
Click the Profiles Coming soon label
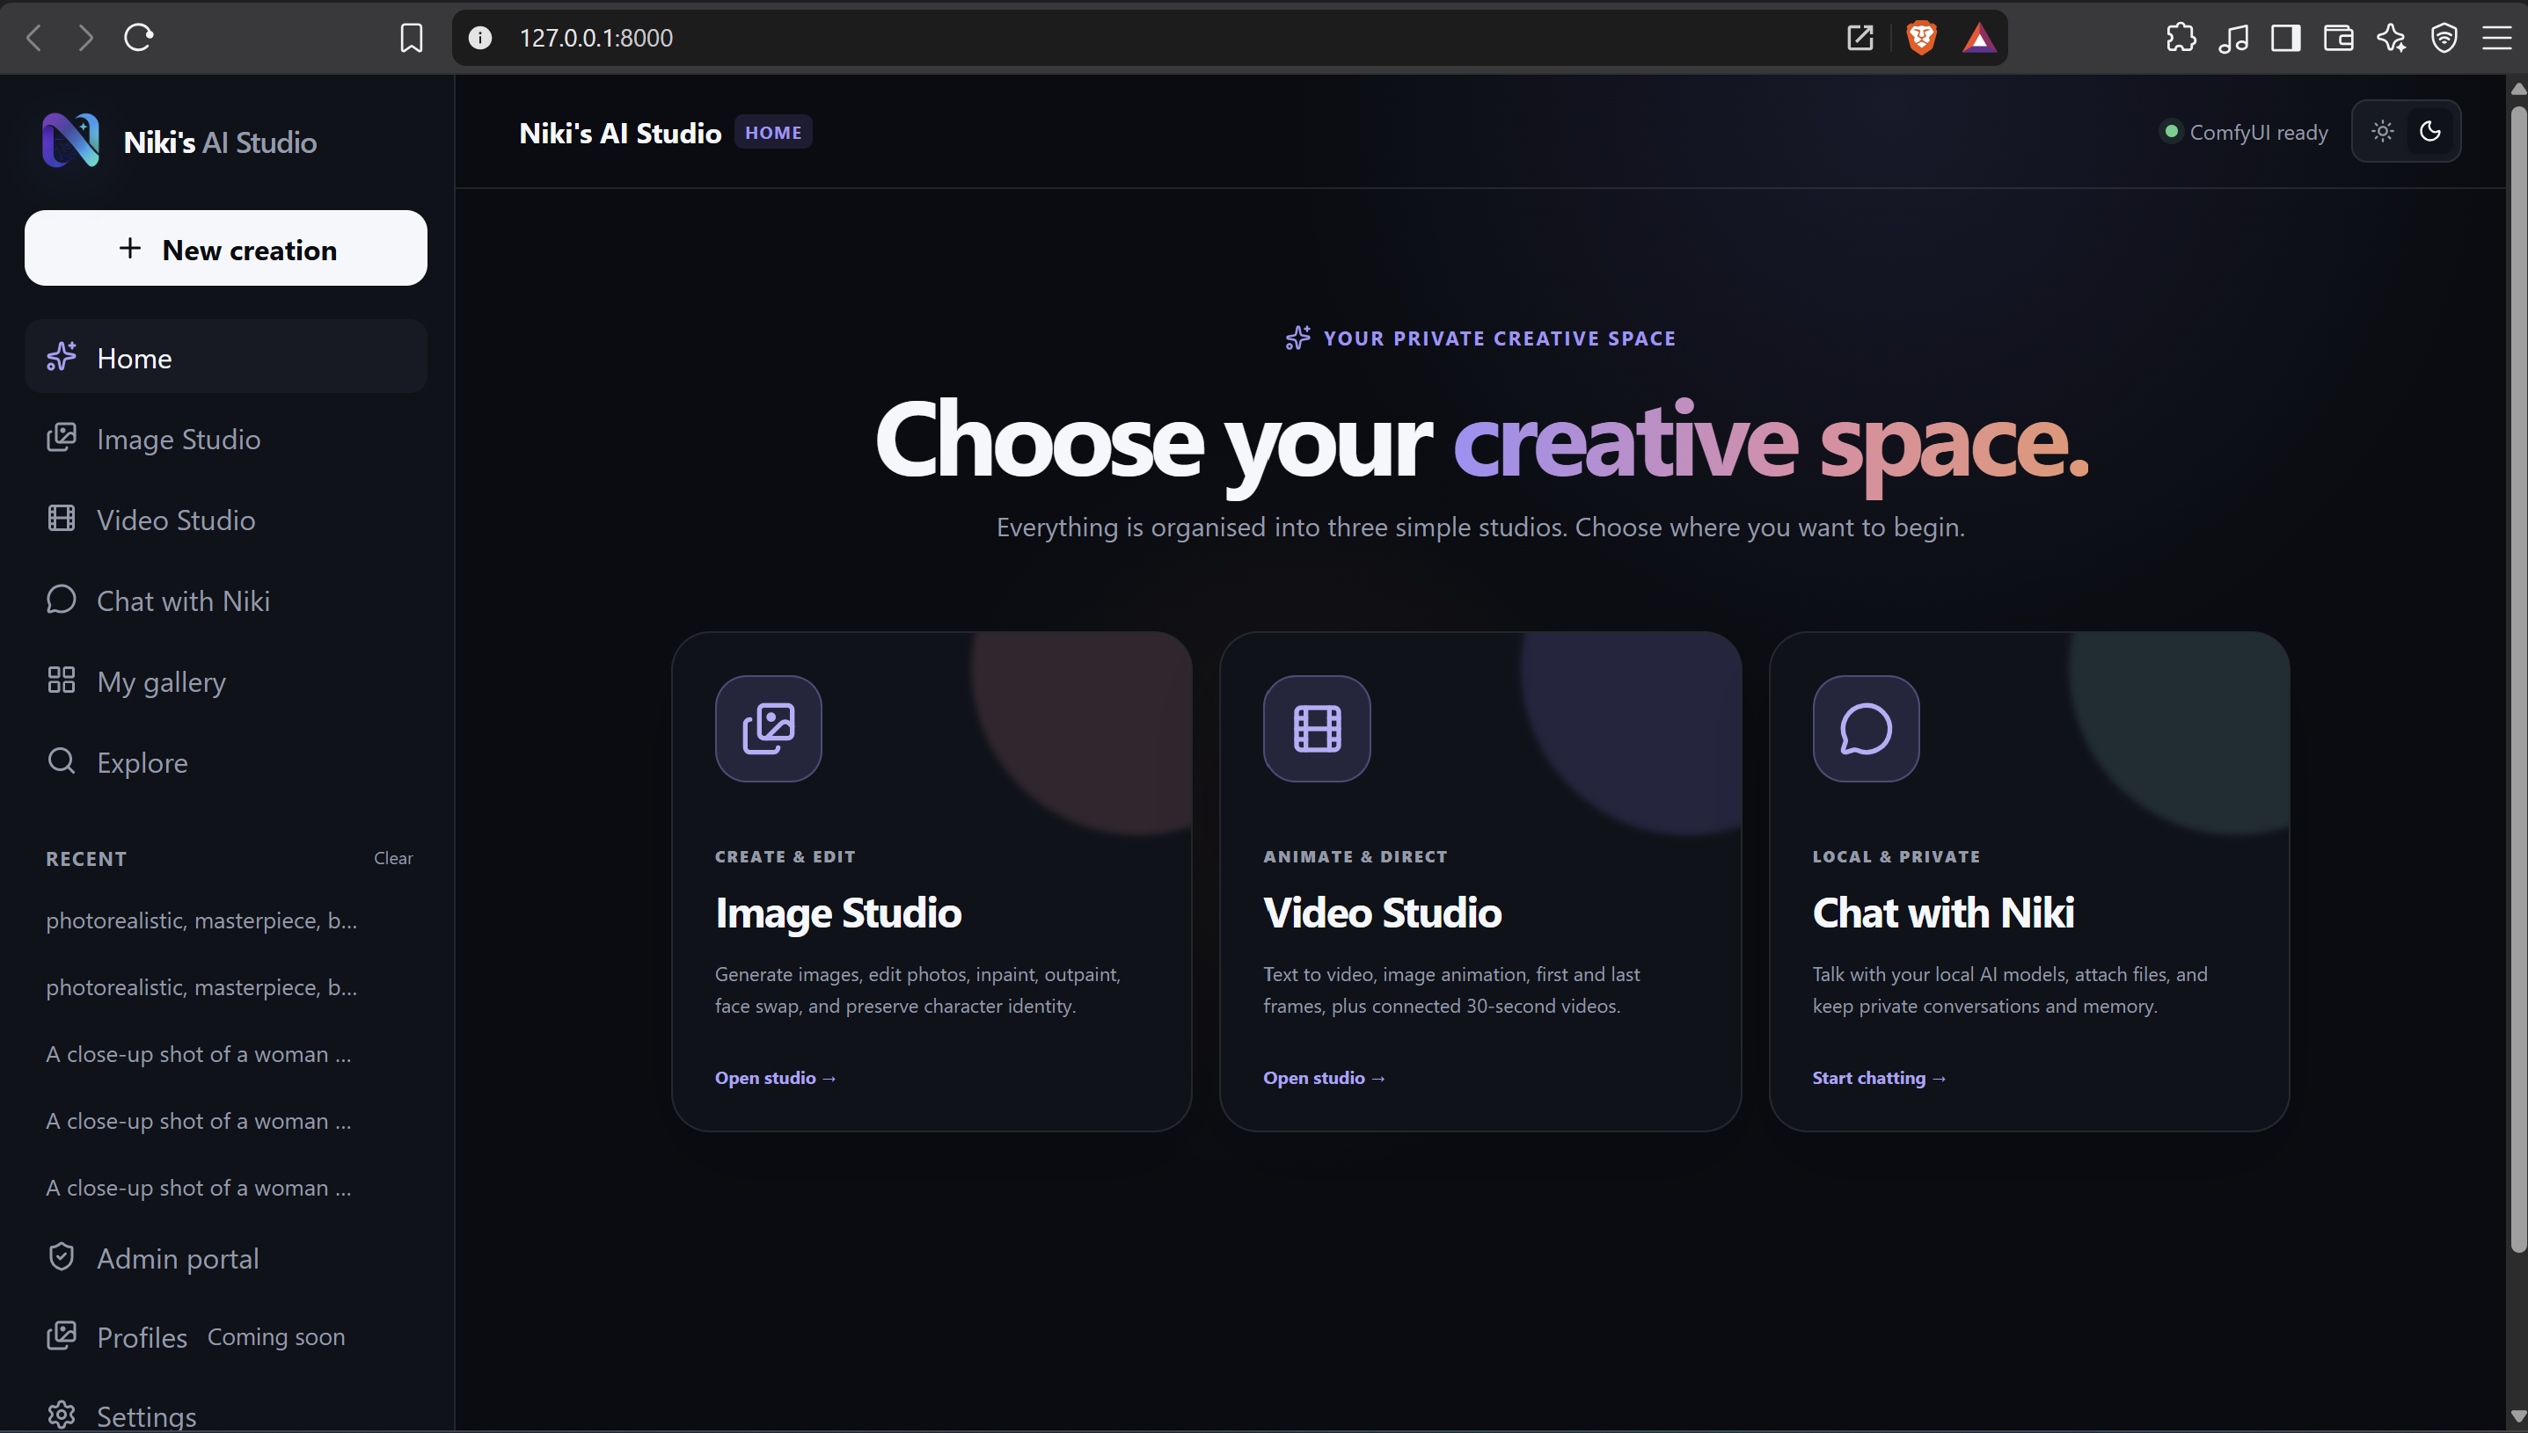click(x=275, y=1335)
